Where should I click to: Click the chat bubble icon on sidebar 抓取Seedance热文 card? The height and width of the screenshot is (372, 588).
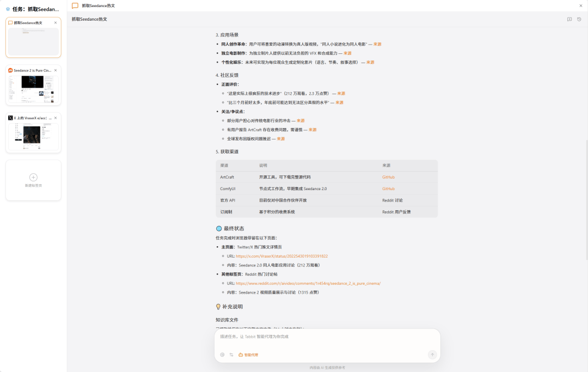pyautogui.click(x=10, y=23)
